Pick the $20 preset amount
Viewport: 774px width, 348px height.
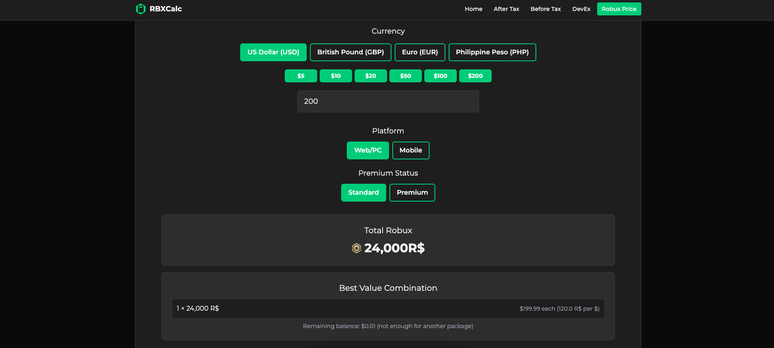pyautogui.click(x=371, y=76)
